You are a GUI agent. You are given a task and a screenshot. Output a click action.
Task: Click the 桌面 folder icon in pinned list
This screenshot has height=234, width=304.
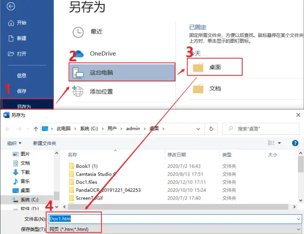pos(198,67)
